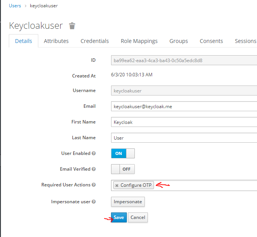257x237 pixels.
Task: Click the Cancel button
Action: pyautogui.click(x=138, y=217)
